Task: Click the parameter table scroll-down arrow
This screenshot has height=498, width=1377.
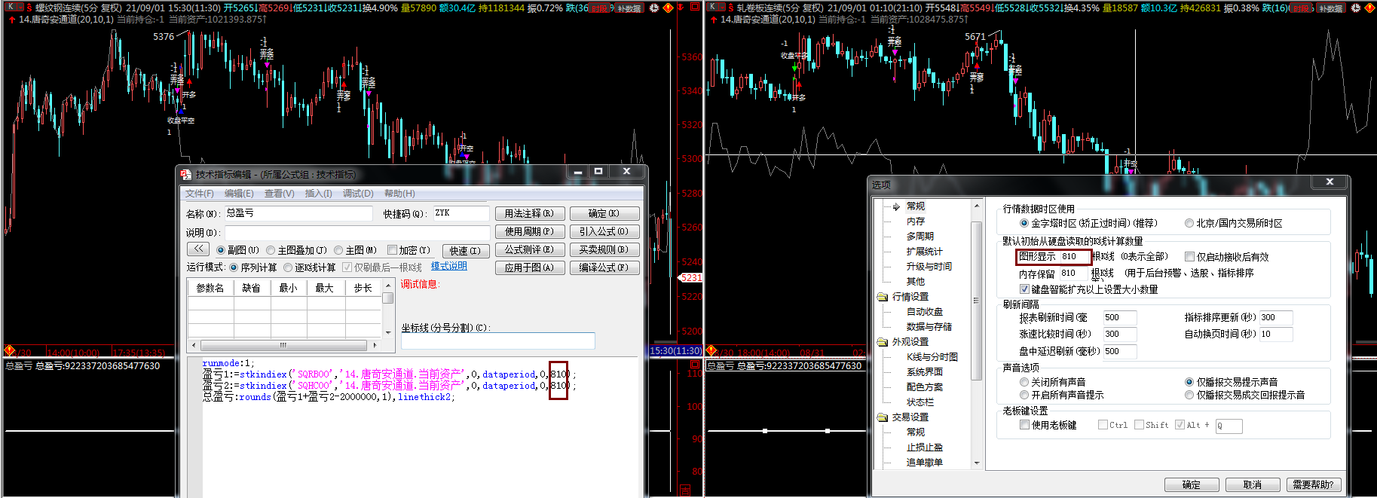Action: click(x=388, y=332)
